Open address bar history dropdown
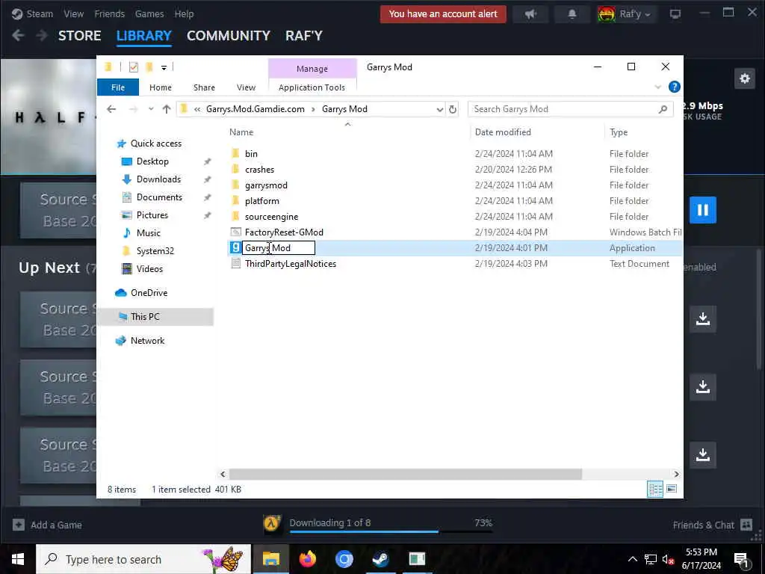Image resolution: width=765 pixels, height=574 pixels. [439, 109]
